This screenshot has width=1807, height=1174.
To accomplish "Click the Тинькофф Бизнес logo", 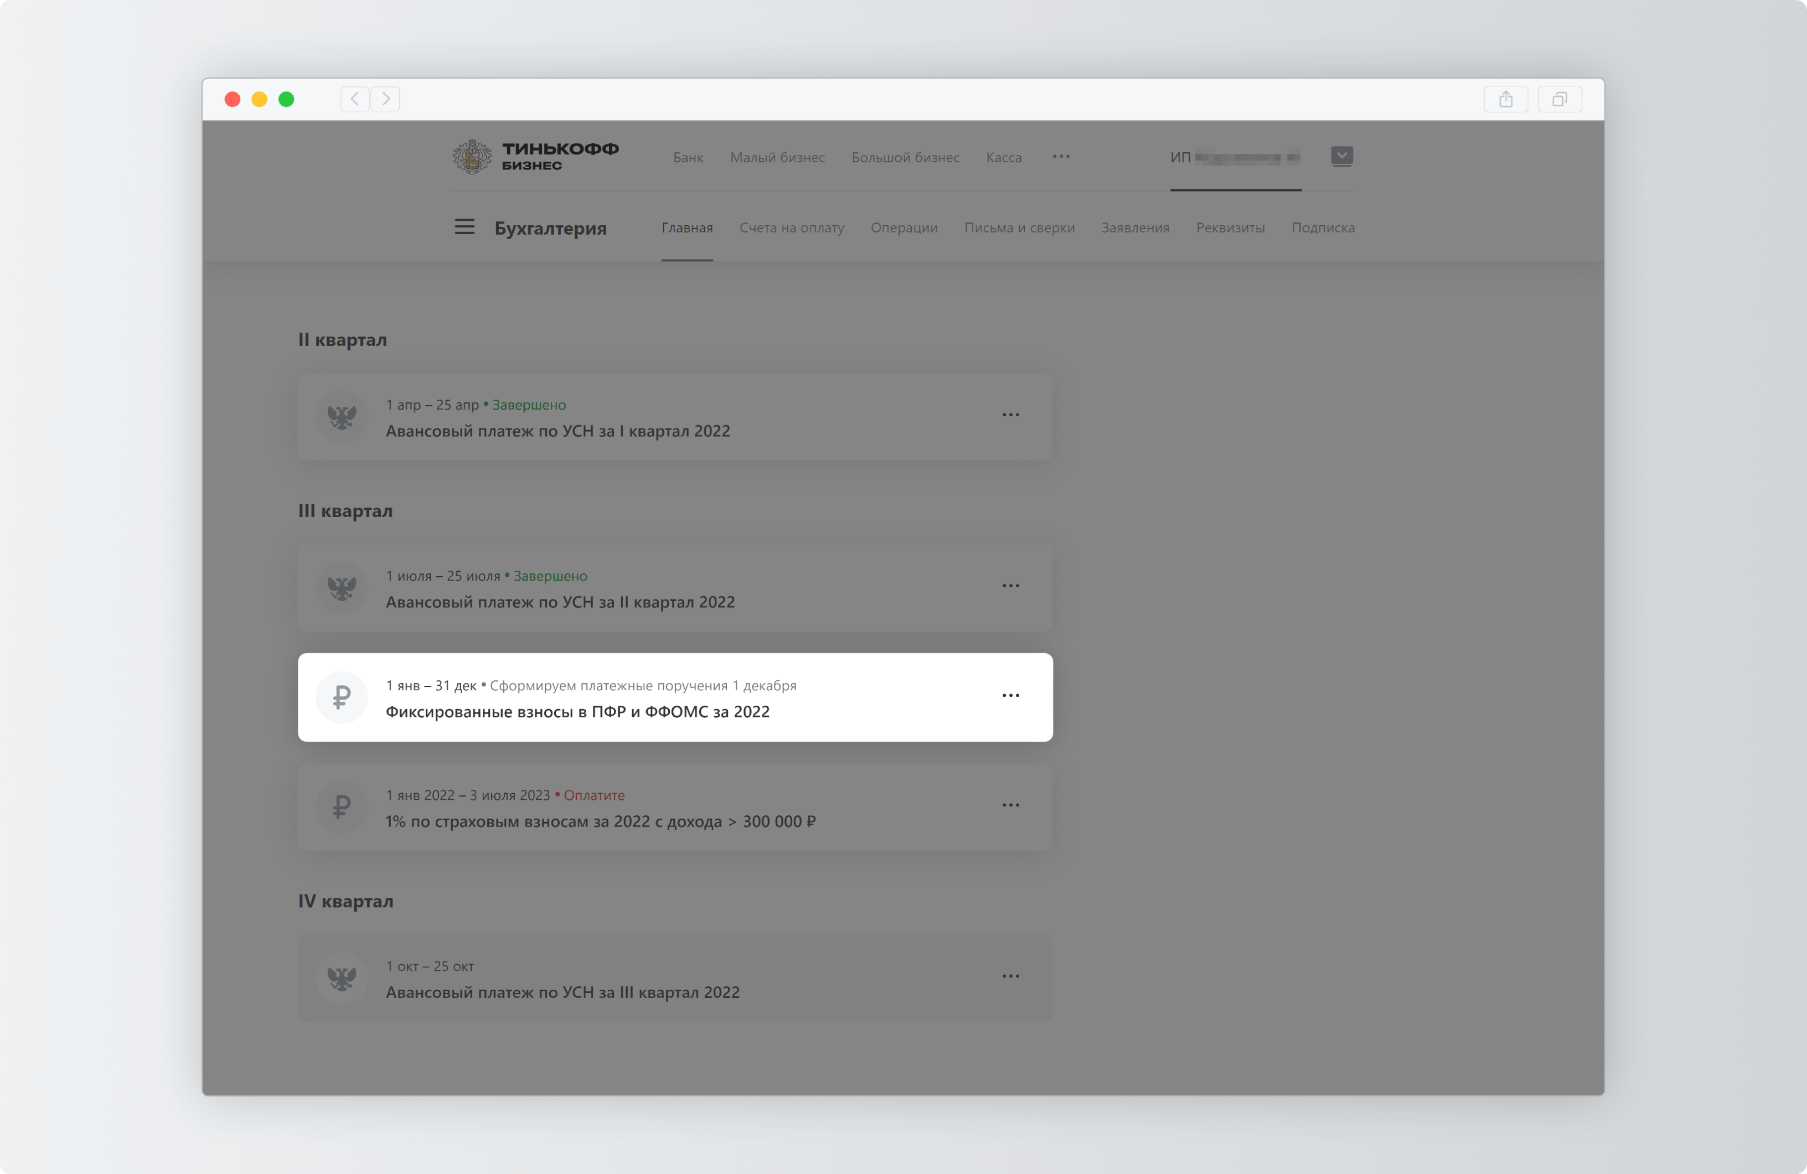I will point(536,156).
